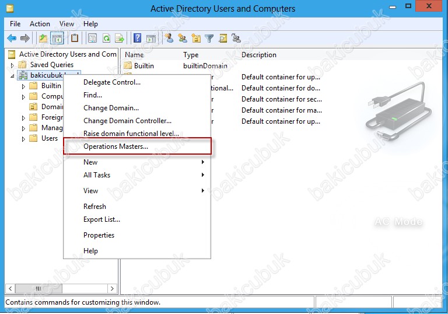448x314 pixels.
Task: Toggle the Show/Hide Console Tree icon
Action: tap(57, 38)
